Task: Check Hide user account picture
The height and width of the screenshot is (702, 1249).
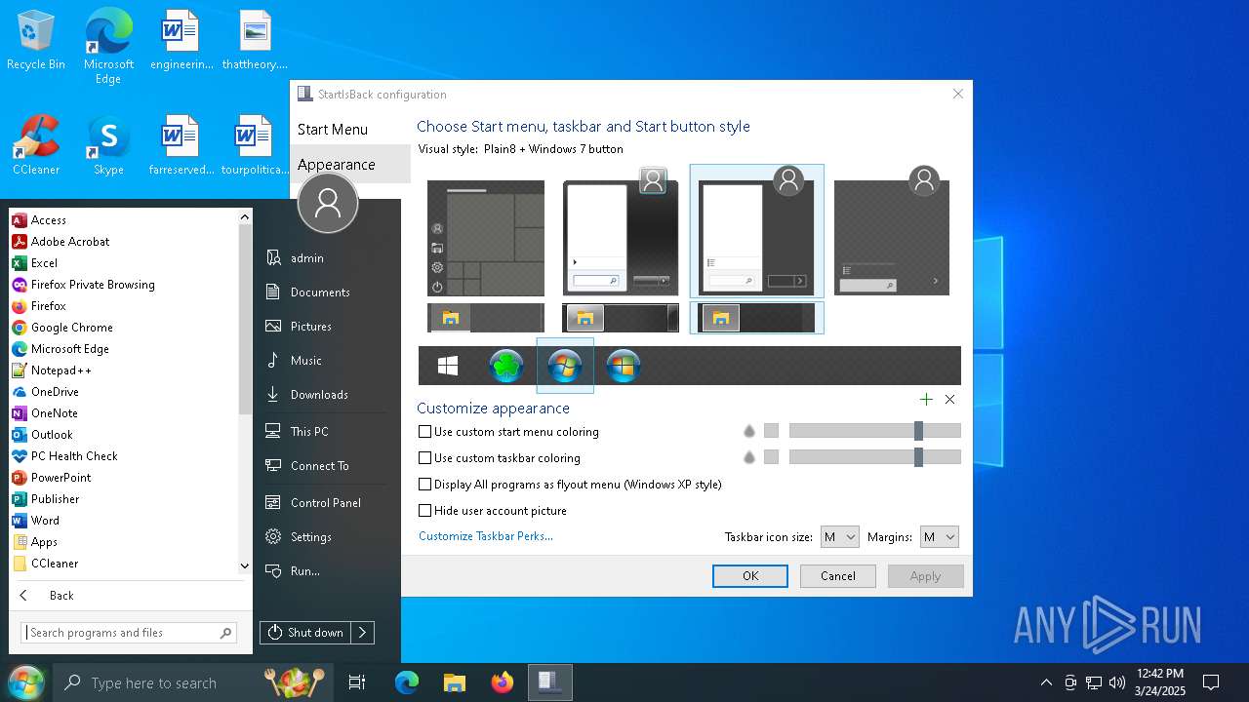Action: 424,511
